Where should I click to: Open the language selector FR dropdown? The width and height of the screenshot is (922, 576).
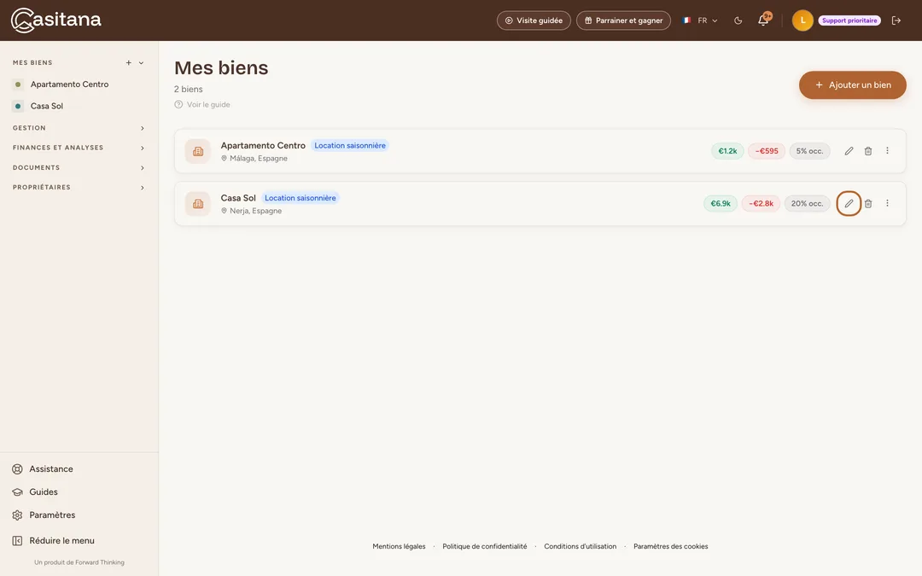pos(700,20)
